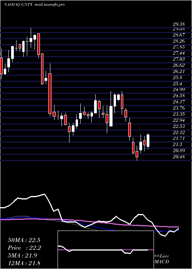Click the 12MA : 21.8 readout
The image size is (192, 269).
click(x=24, y=263)
